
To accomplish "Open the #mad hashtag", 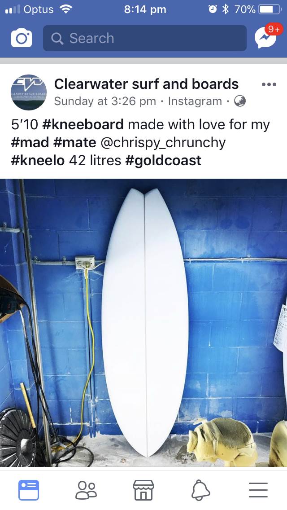I will [30, 142].
